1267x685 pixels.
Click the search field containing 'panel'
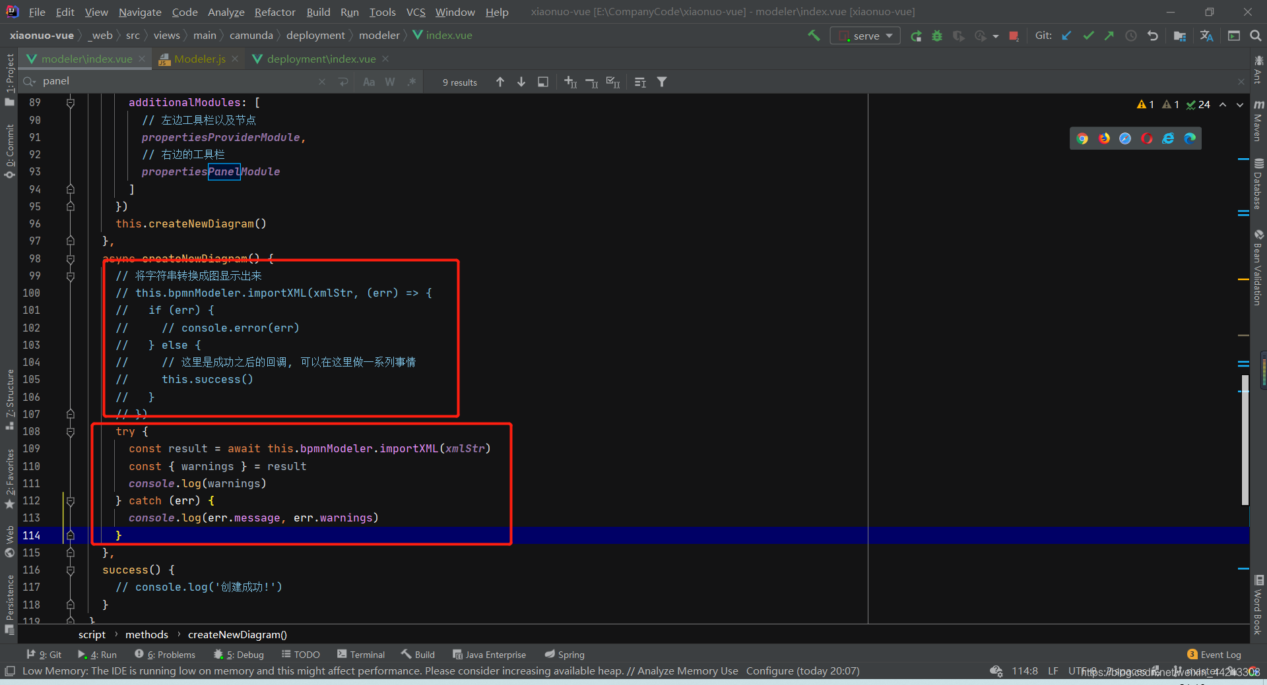click(178, 82)
